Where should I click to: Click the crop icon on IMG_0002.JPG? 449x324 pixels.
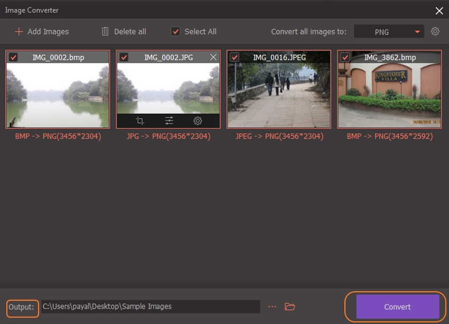[140, 121]
